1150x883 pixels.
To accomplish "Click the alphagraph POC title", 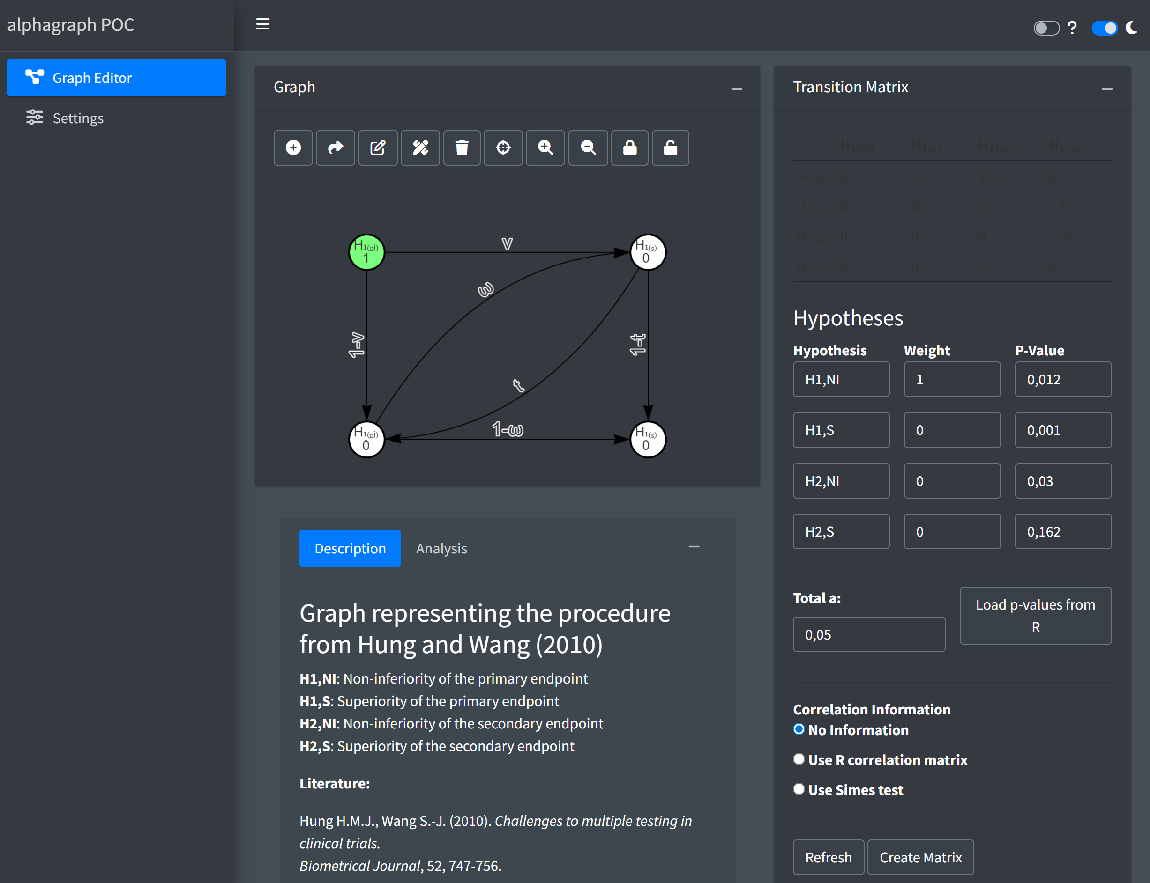I will click(x=70, y=25).
